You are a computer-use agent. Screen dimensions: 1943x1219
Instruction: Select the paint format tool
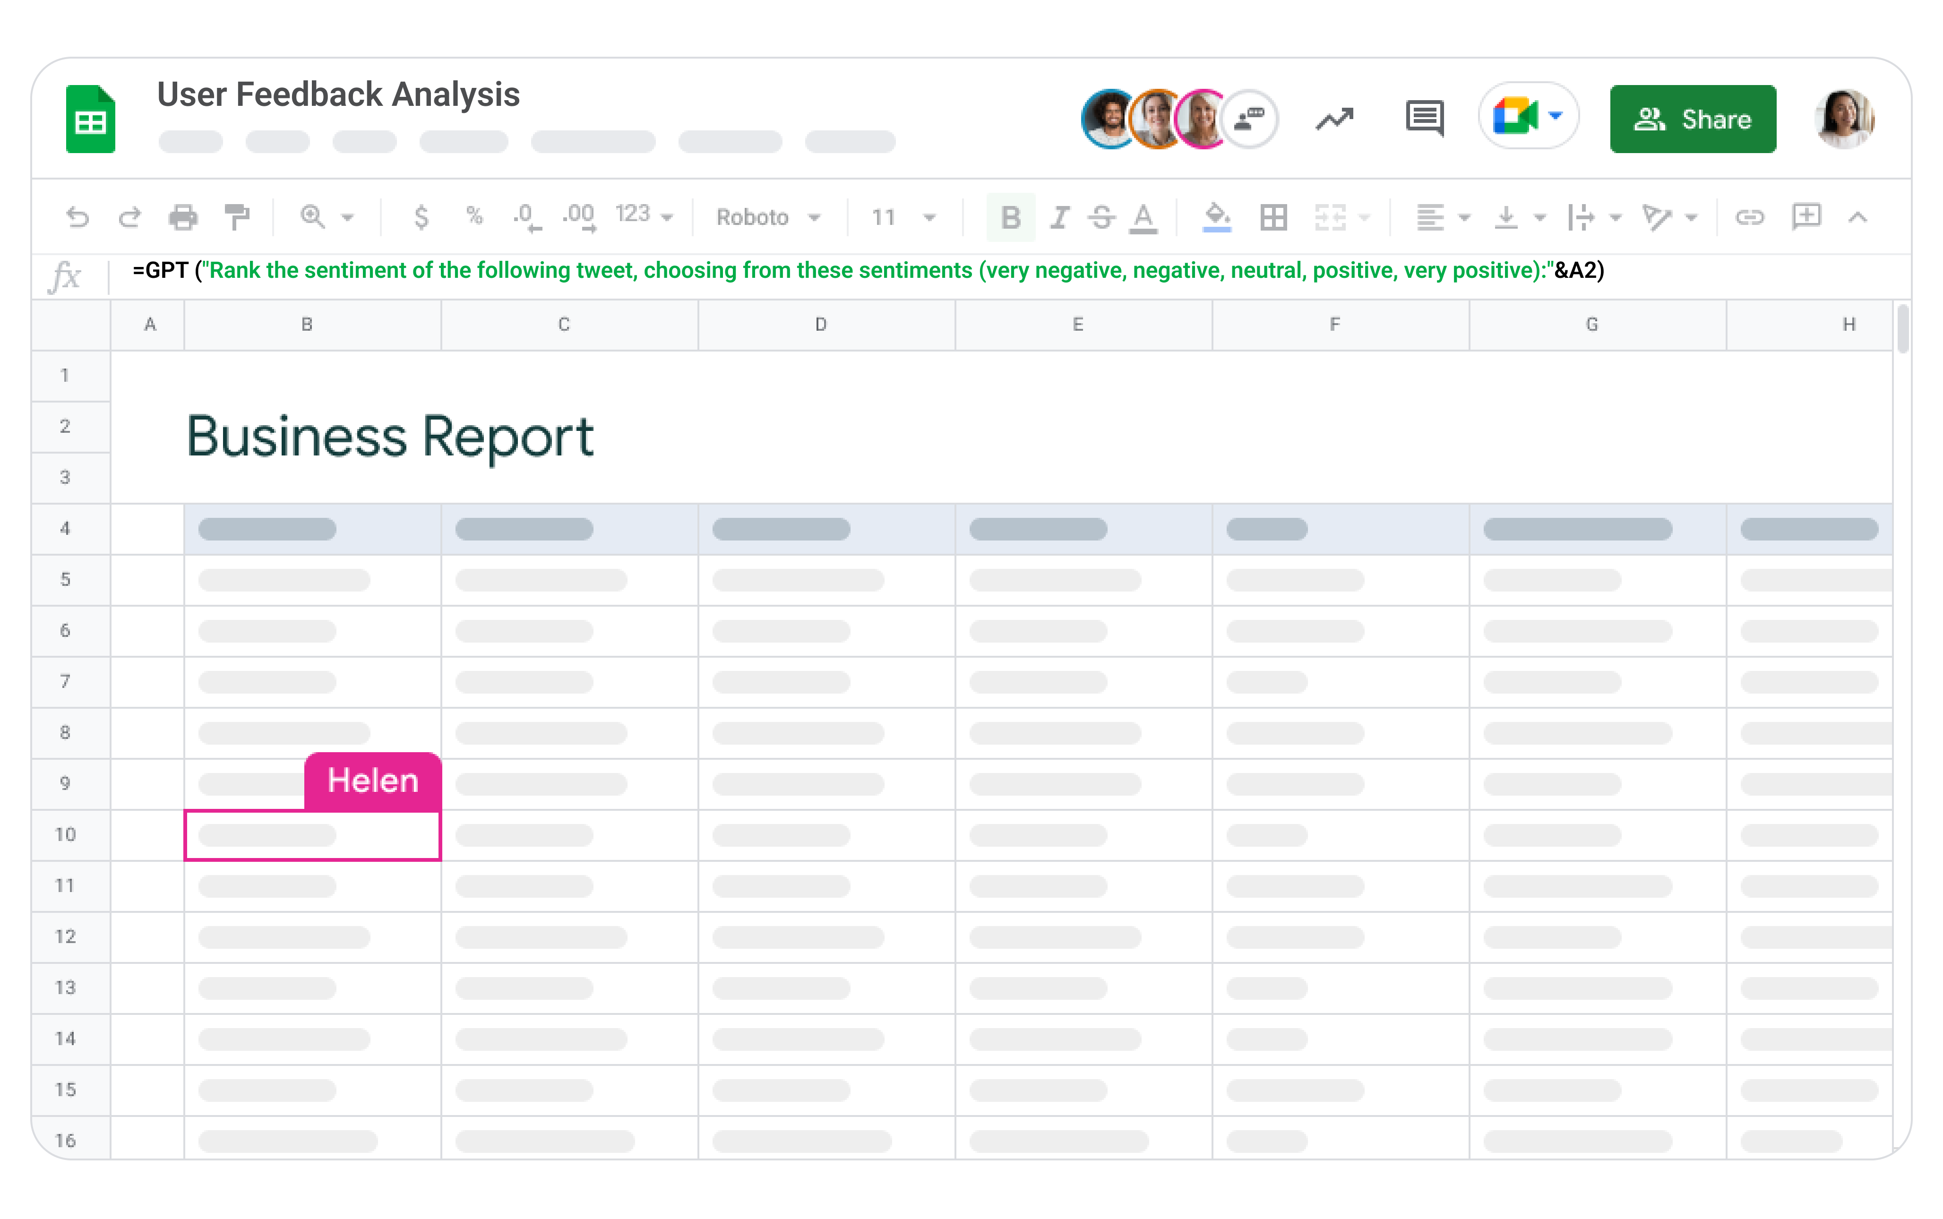[237, 217]
